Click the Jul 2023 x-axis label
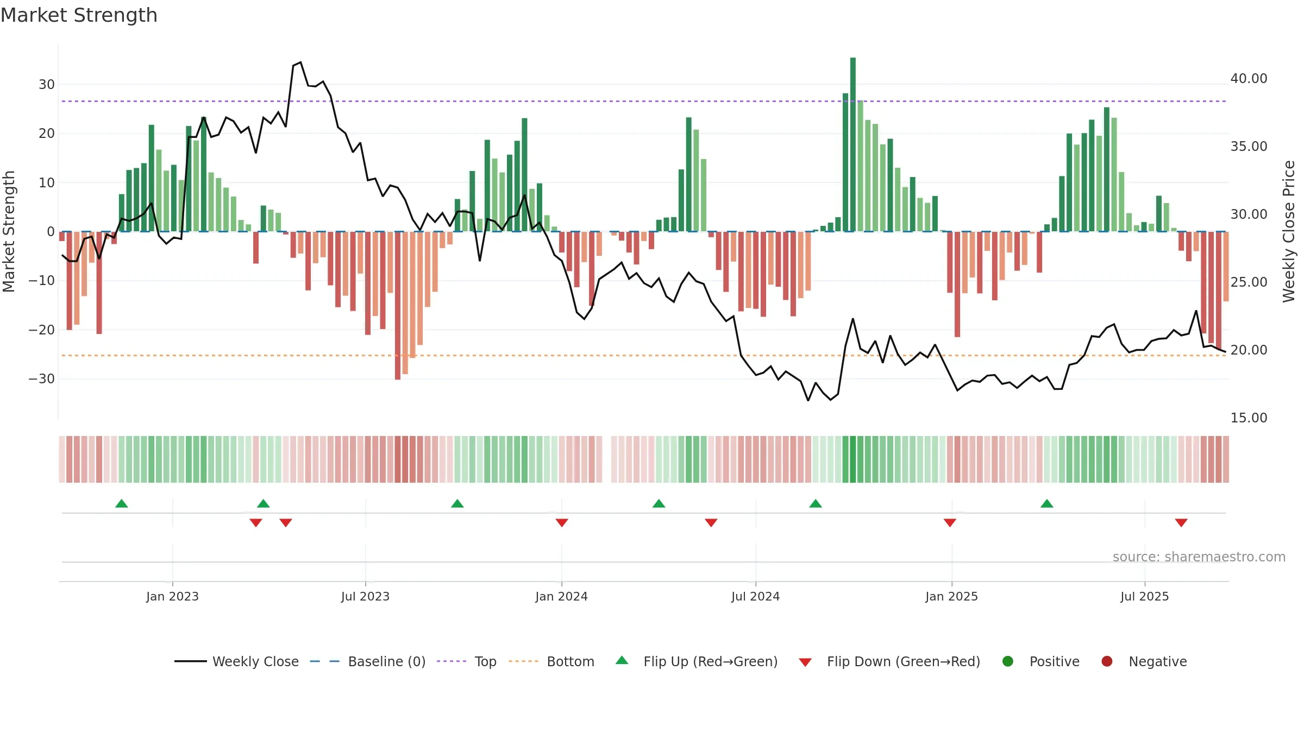The width and height of the screenshot is (1304, 733). [x=365, y=596]
